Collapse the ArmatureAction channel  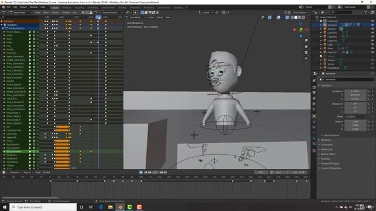point(3,28)
